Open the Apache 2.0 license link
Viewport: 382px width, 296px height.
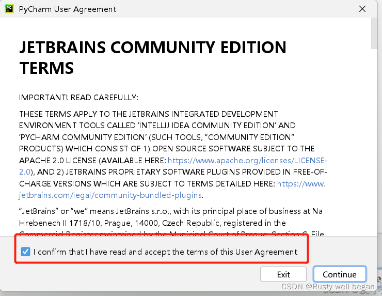247,161
